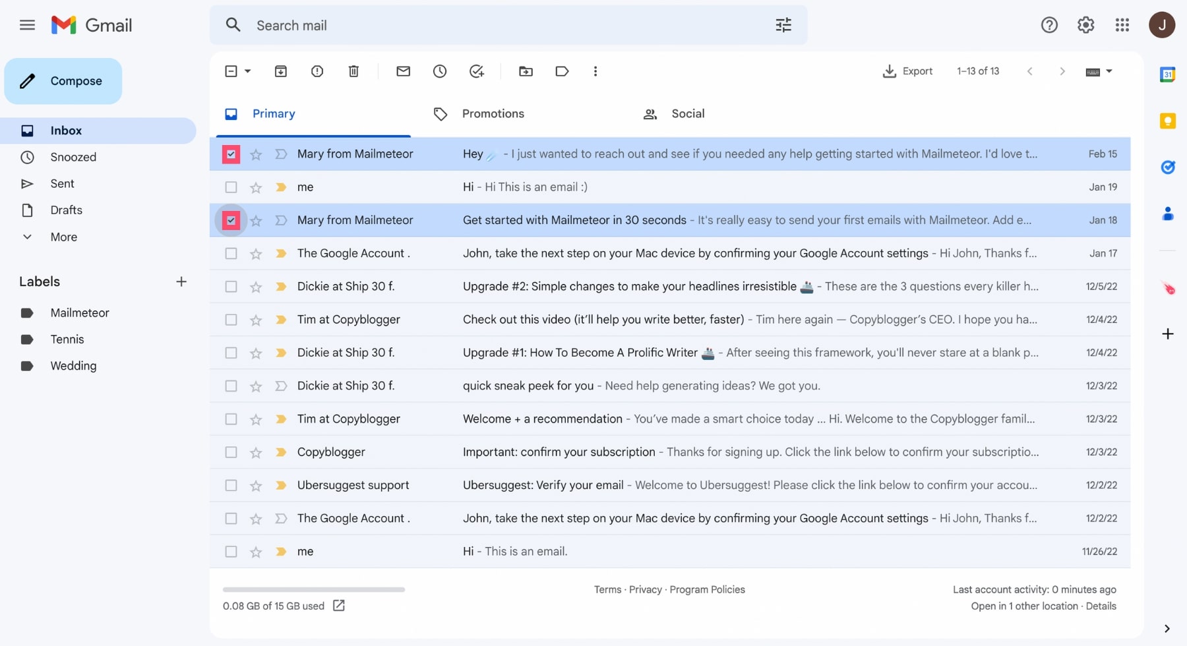Open the Privacy link
Viewport: 1187px width, 646px height.
click(x=645, y=589)
